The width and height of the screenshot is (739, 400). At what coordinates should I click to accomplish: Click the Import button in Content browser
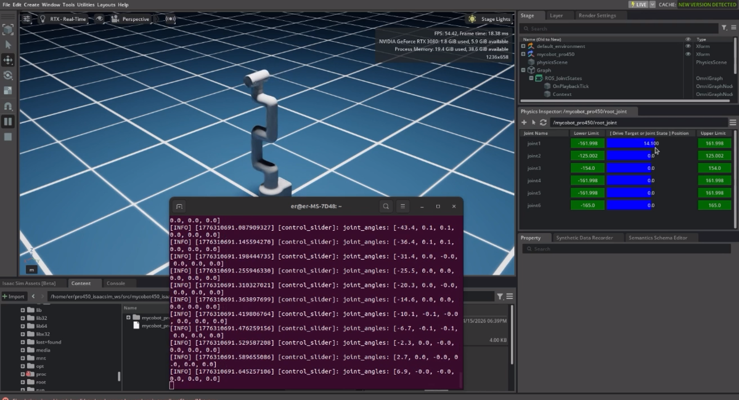coord(14,296)
